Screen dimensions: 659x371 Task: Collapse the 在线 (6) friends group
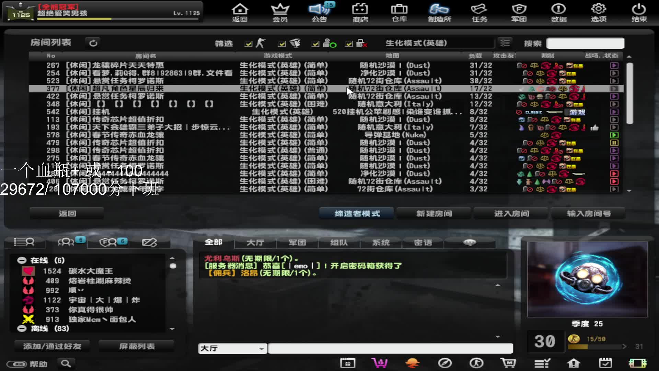pyautogui.click(x=22, y=260)
